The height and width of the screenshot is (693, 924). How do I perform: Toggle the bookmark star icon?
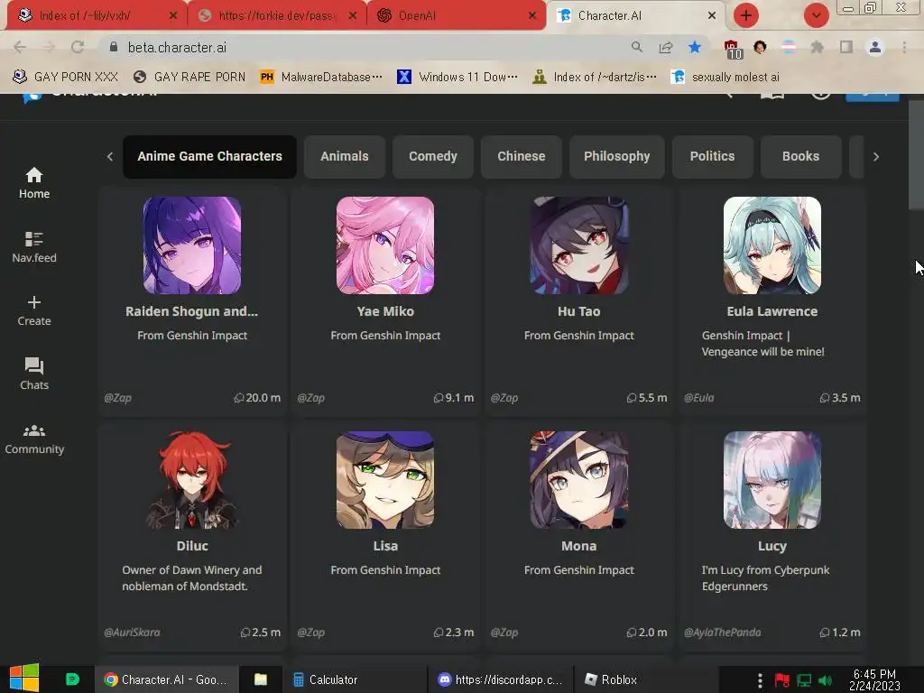(x=695, y=47)
